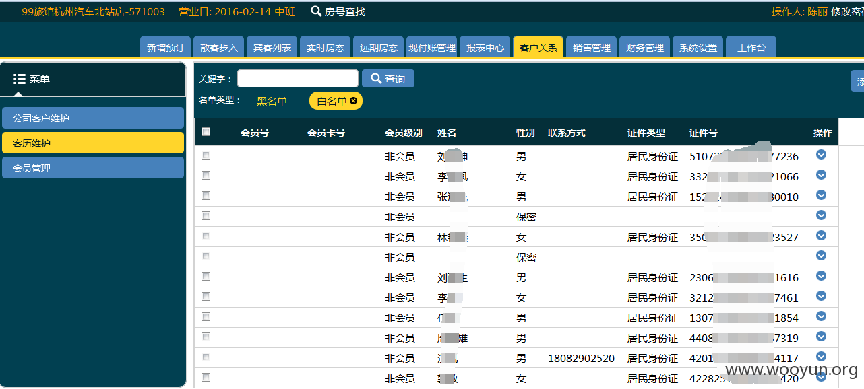Focus the 关键字 search input field

point(298,79)
